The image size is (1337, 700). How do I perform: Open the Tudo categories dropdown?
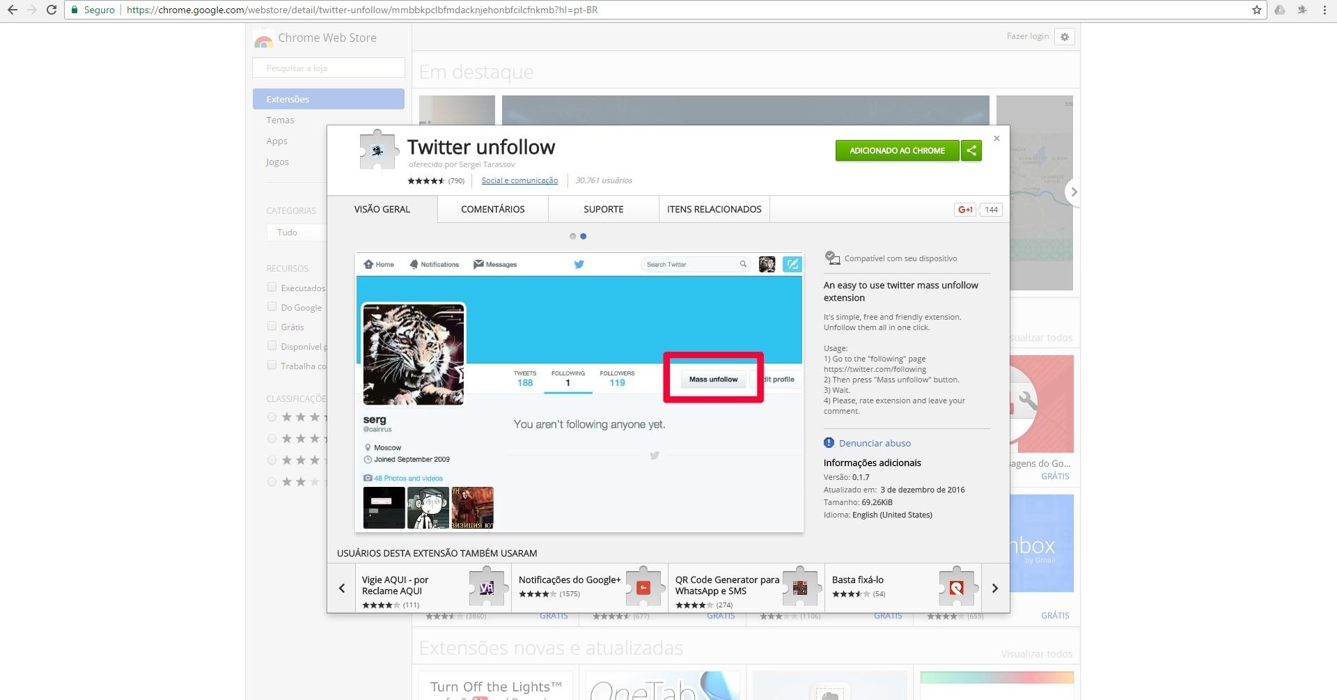tap(297, 233)
